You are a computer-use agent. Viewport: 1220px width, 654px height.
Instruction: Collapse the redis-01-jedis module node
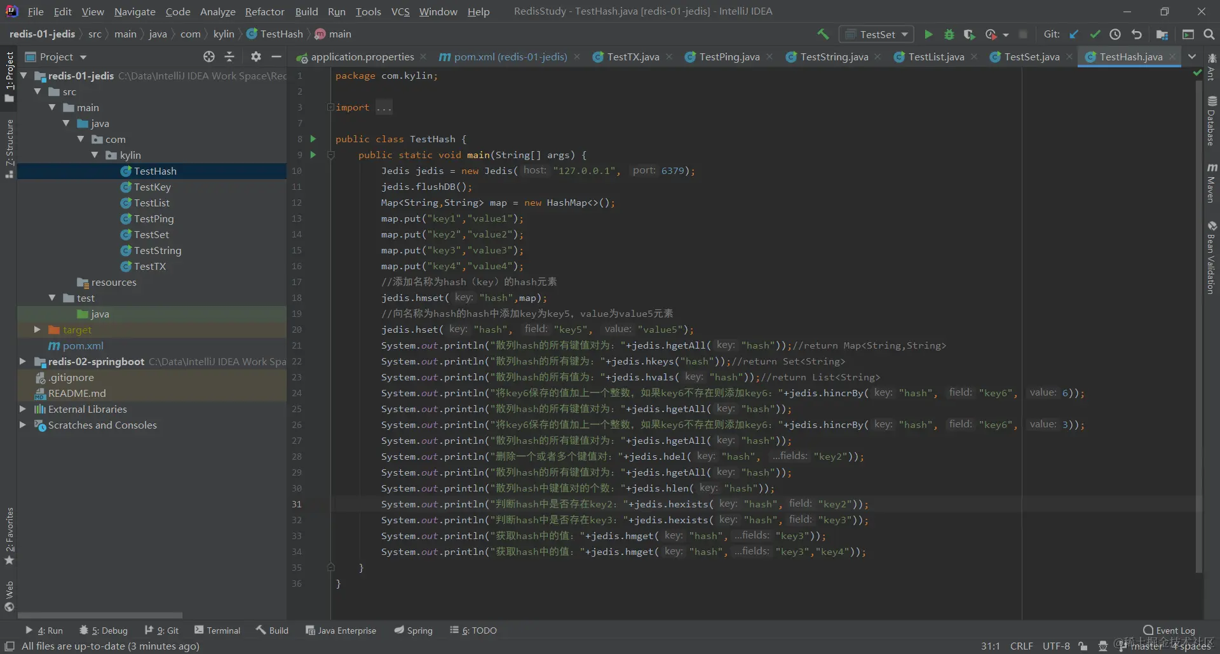click(24, 76)
